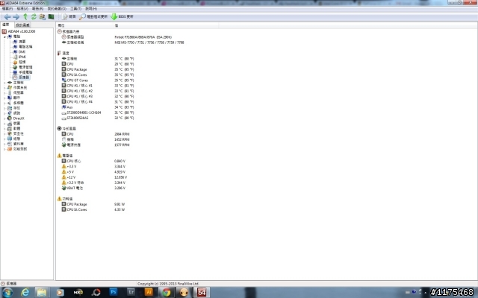
Task: Click the dark green monitor toolbar icon
Action: pyautogui.click(x=52, y=16)
